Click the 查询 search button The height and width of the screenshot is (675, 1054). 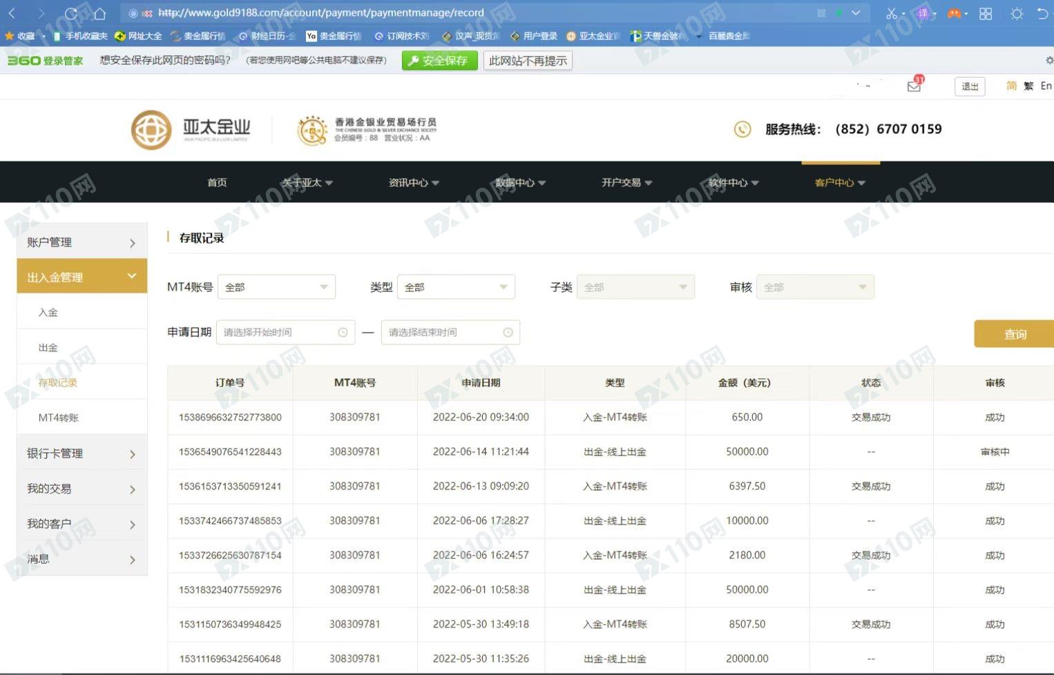point(1014,334)
